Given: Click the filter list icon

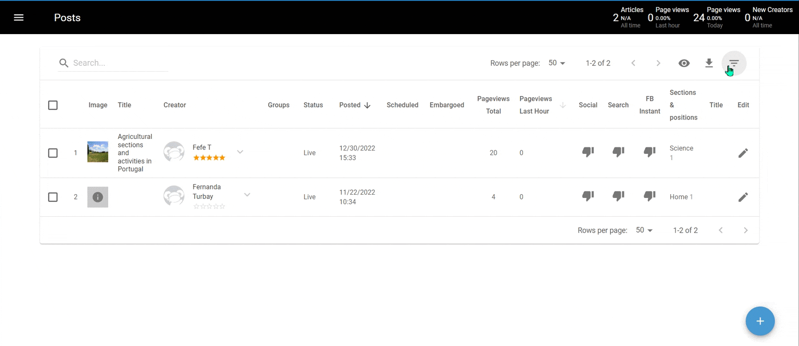Looking at the screenshot, I should [x=734, y=63].
